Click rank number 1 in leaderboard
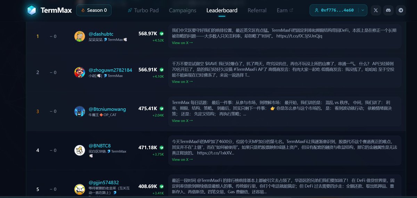 [38, 36]
